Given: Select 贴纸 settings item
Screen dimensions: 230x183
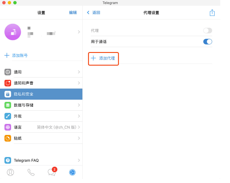Looking at the screenshot, I should point(41,138).
